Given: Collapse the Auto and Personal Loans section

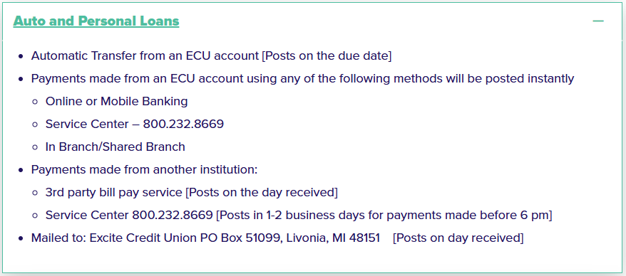Looking at the screenshot, I should coord(598,21).
